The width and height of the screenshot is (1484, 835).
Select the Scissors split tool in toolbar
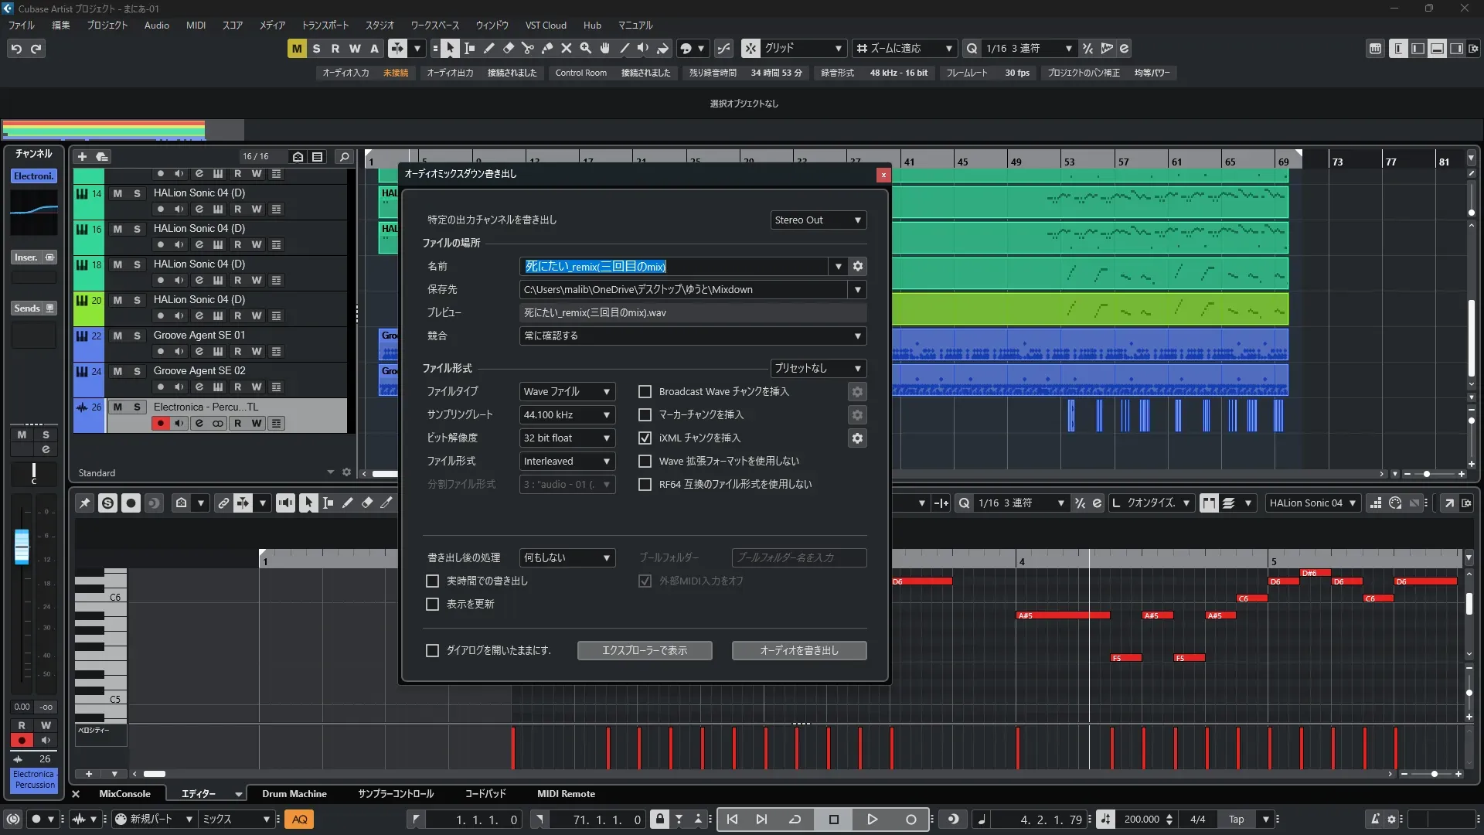coord(528,49)
